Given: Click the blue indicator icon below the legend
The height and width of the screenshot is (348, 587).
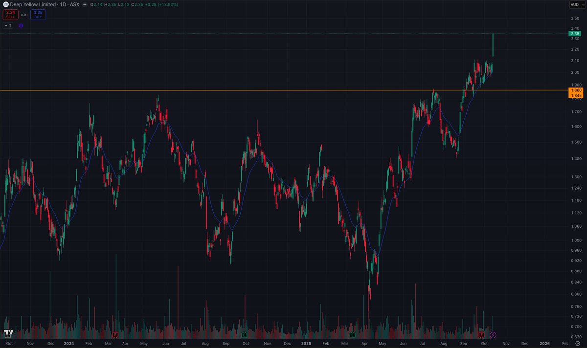Looking at the screenshot, I should coord(21,25).
